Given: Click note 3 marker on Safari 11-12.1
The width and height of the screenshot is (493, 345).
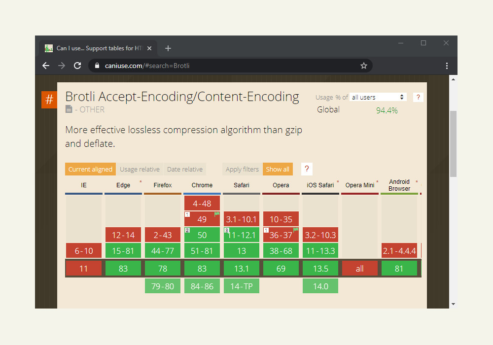Looking at the screenshot, I should pos(227,230).
